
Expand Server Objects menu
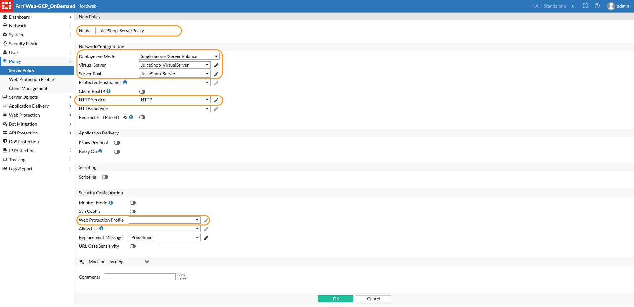[x=37, y=97]
